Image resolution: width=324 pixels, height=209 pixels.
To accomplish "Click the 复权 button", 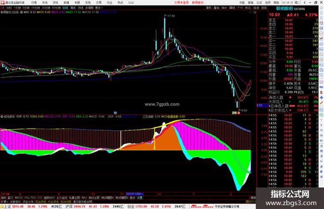I will pyautogui.click(x=209, y=8).
